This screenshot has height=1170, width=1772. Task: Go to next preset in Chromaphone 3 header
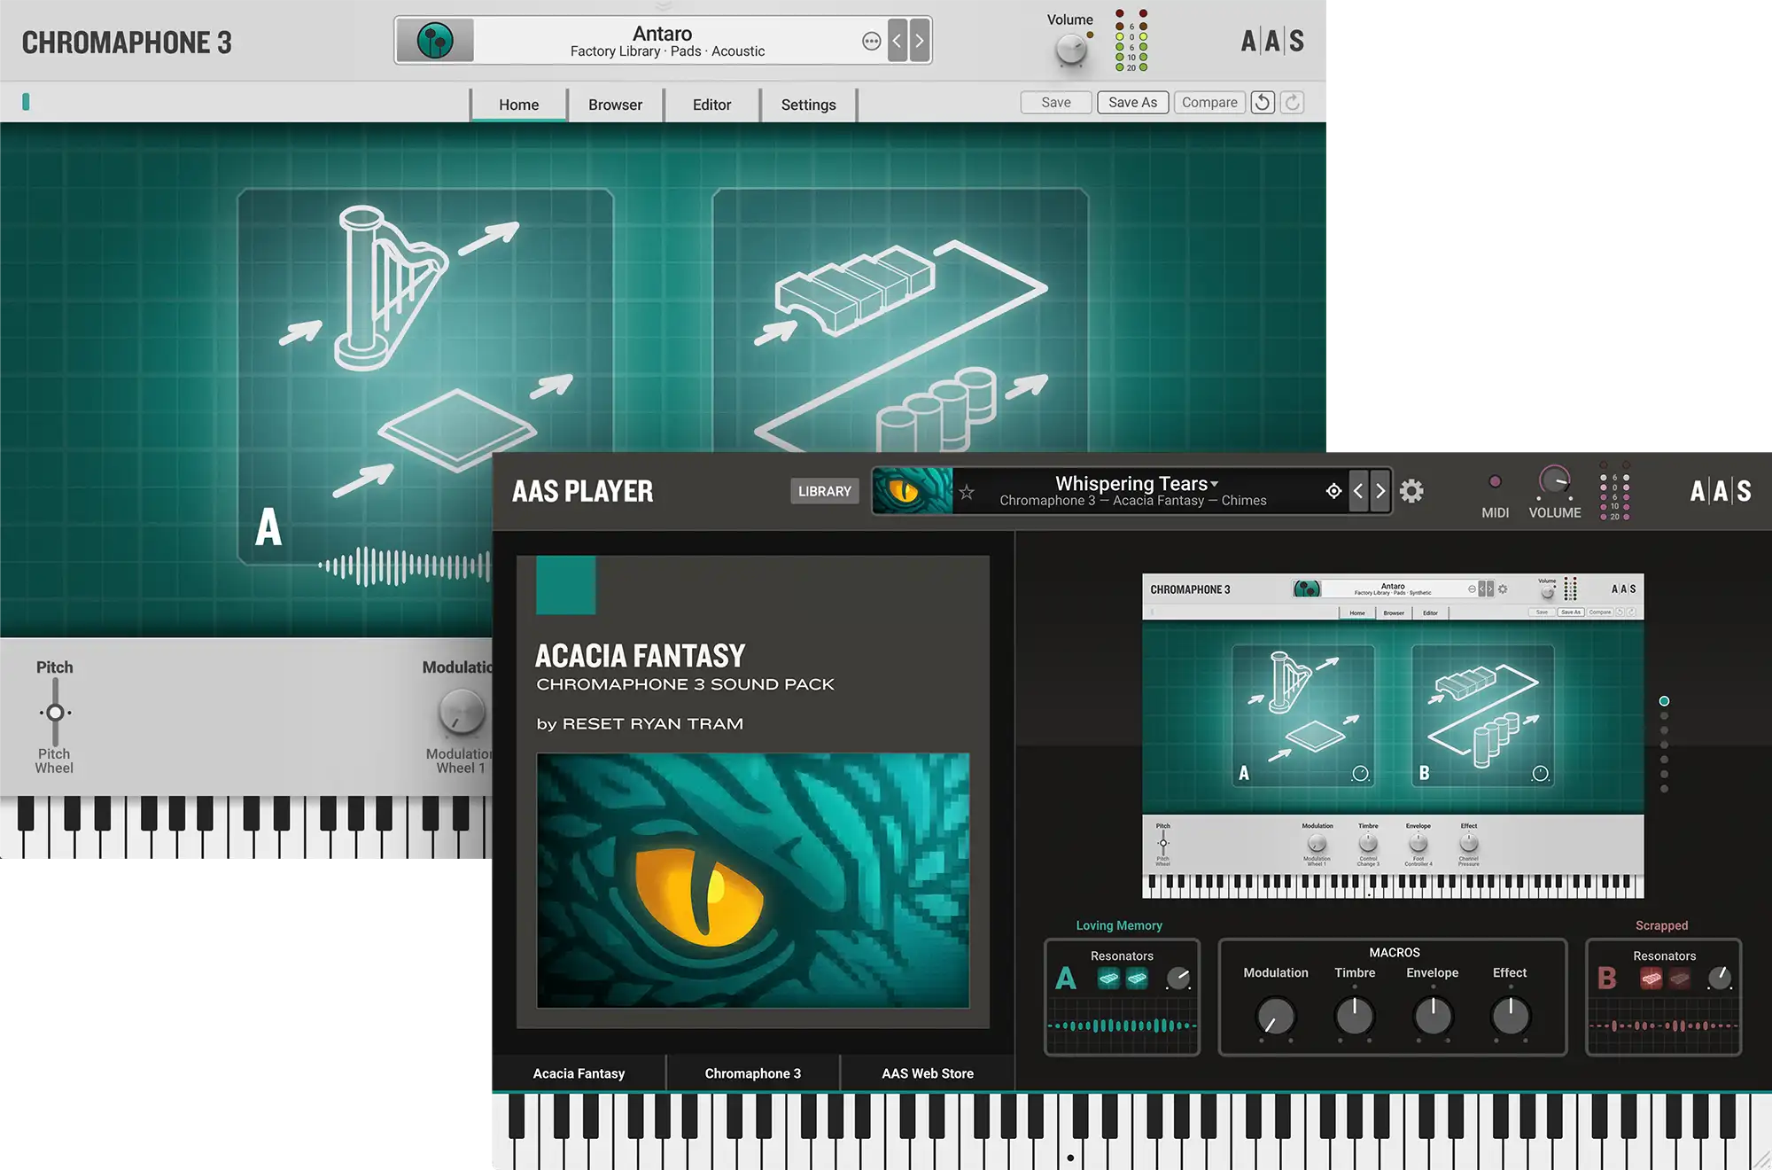coord(920,41)
